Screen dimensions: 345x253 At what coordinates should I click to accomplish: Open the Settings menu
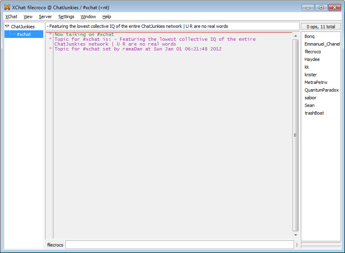66,17
